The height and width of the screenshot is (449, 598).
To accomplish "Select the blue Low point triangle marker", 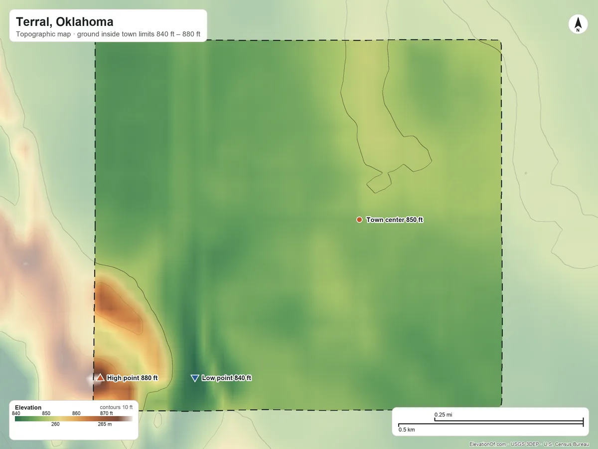I will [195, 378].
